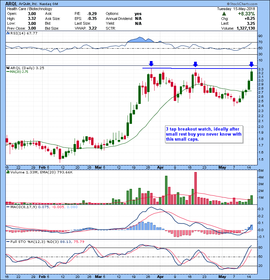Click the stochastic %D value 75.79
Image resolution: width=270 pixels, height=280 pixels.
(79, 242)
